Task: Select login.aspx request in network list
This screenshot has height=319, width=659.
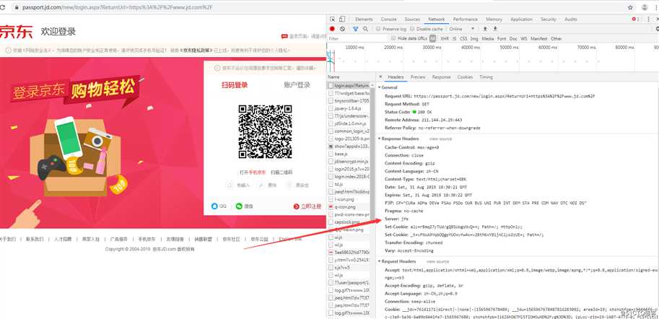Action: pyautogui.click(x=349, y=85)
